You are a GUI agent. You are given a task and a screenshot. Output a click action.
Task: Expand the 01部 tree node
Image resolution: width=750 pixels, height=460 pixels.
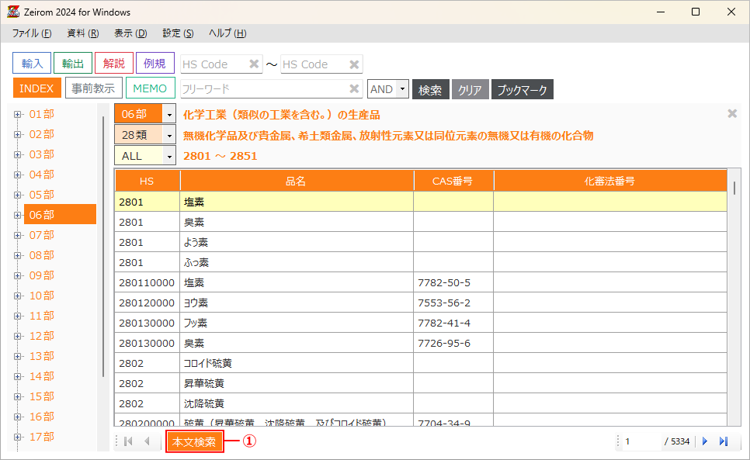point(18,114)
